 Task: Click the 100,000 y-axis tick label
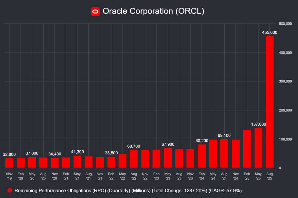pos(285,139)
